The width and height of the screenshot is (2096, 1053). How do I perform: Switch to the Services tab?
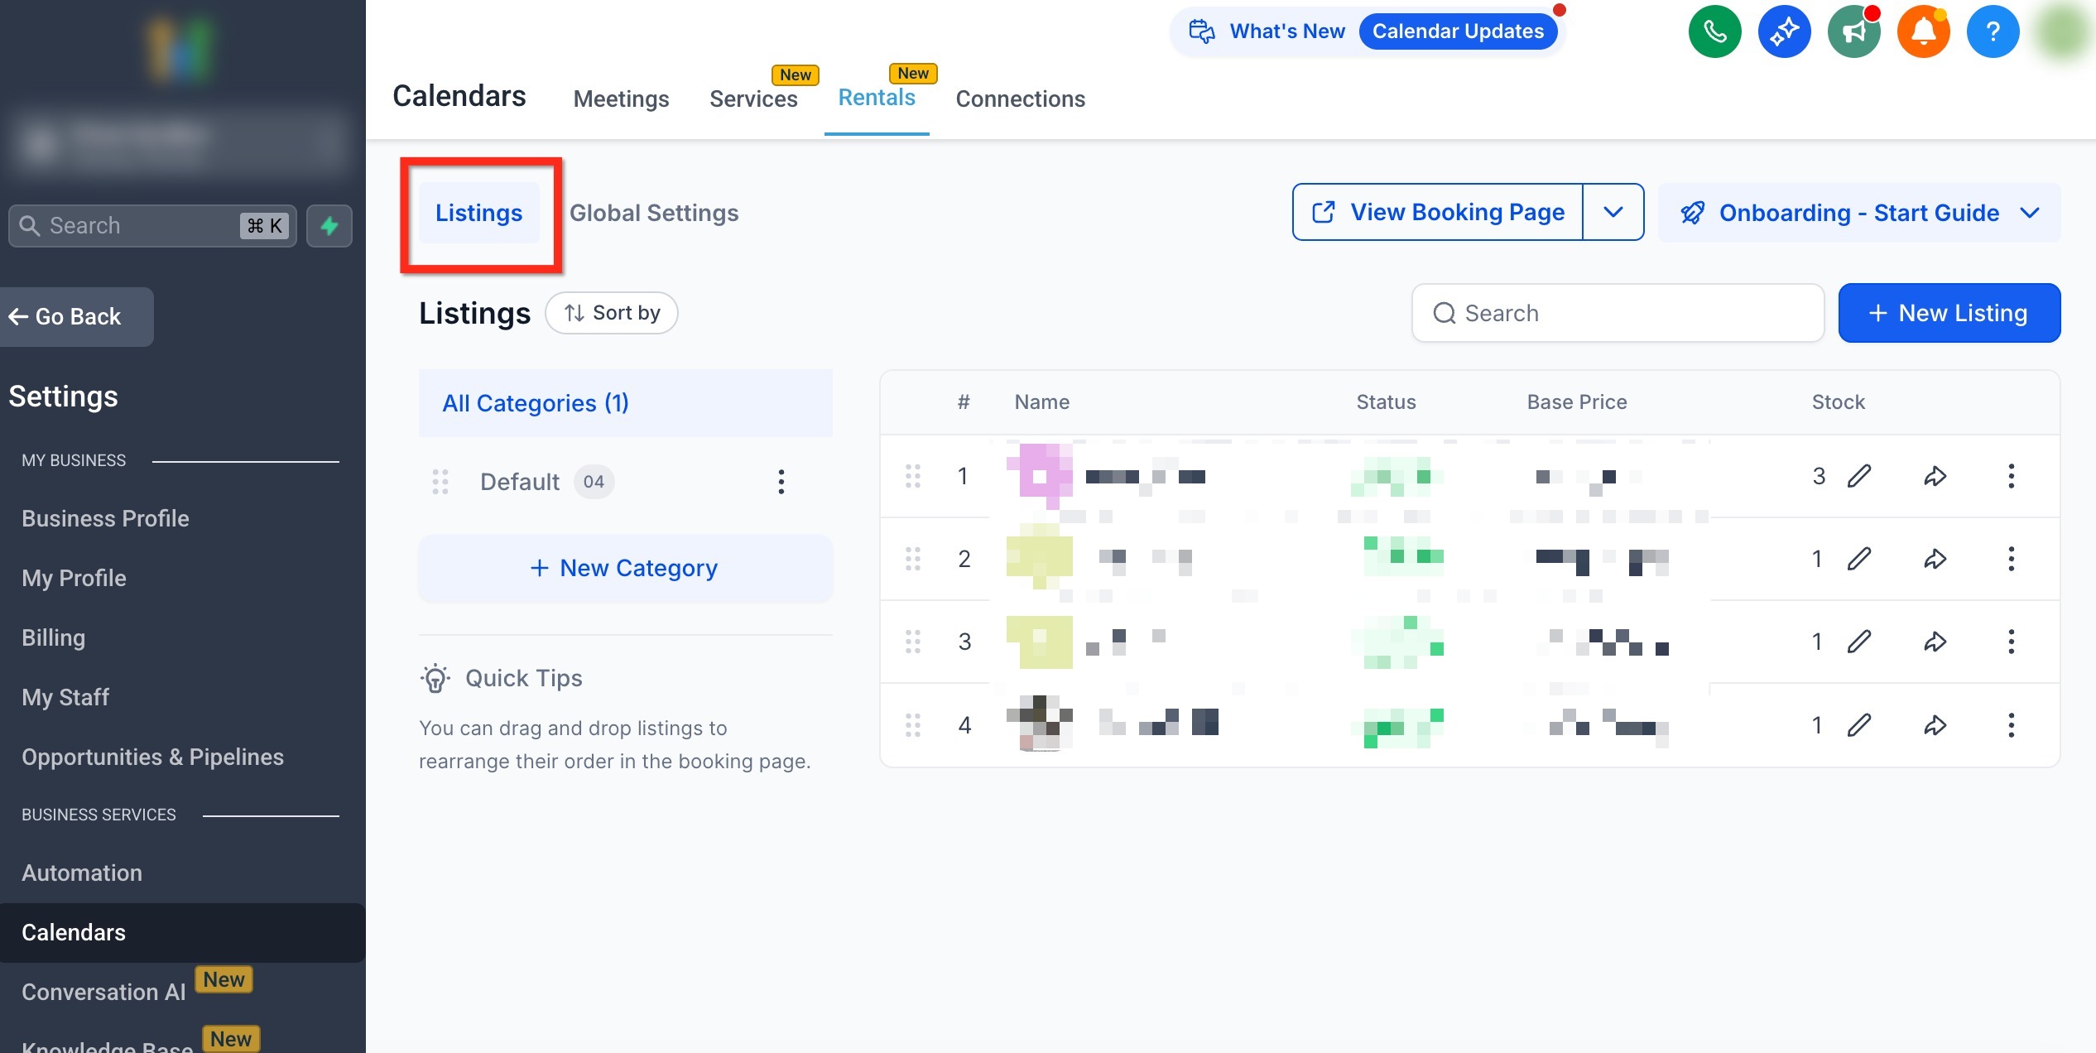pos(753,99)
